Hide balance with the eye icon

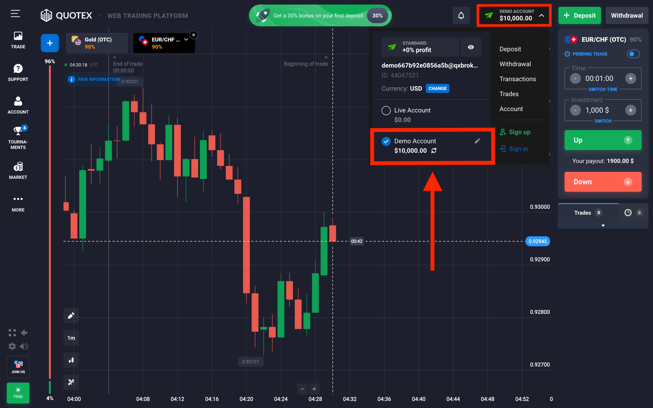[x=471, y=47]
